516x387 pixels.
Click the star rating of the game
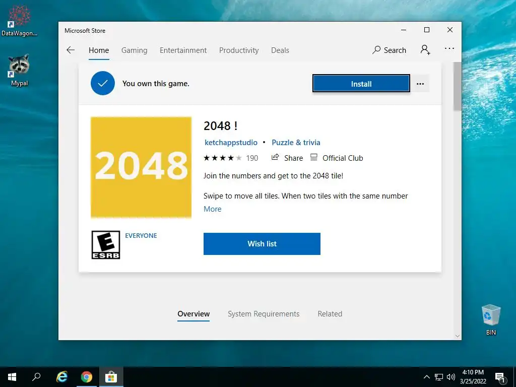222,158
